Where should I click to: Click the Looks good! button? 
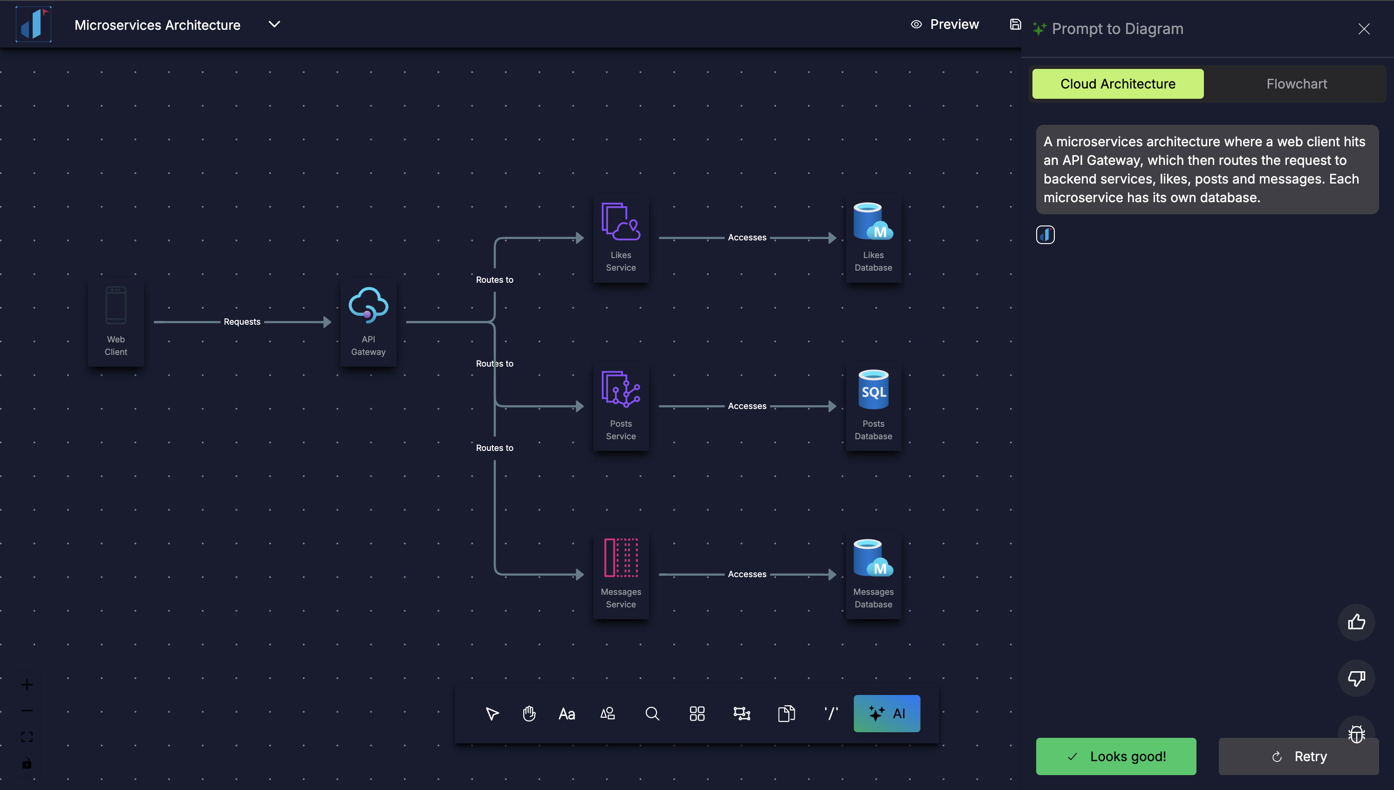1116,756
